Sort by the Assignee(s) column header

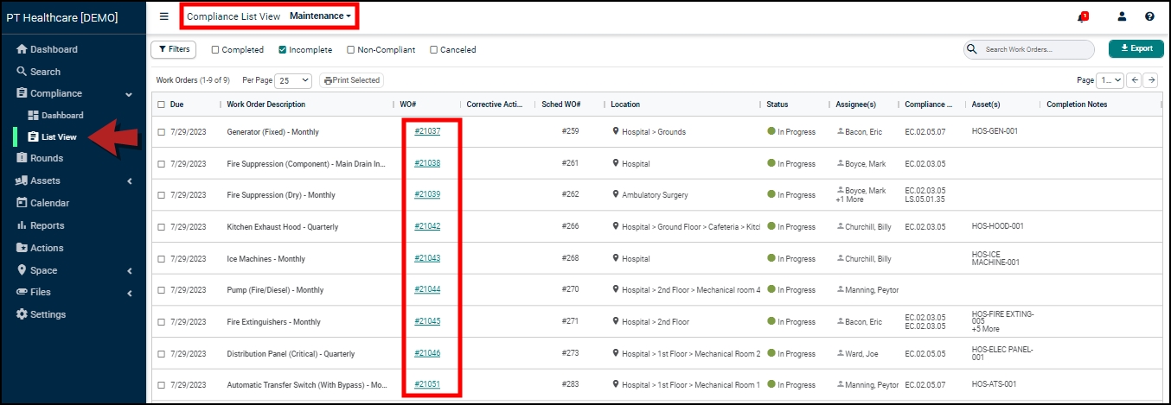[x=855, y=104]
